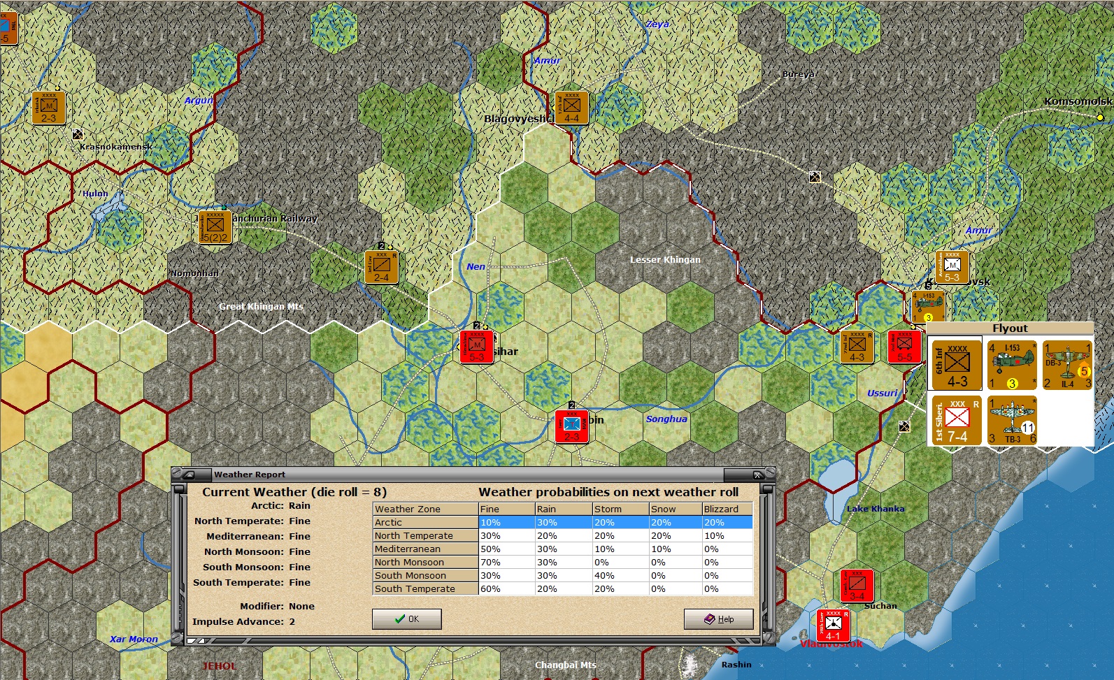
Task: Select the brown 2-3 motorized army counter
Action: (x=48, y=108)
